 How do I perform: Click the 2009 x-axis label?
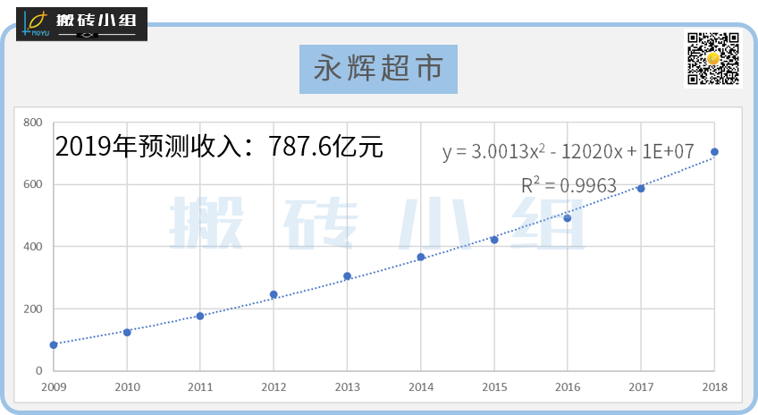[54, 387]
